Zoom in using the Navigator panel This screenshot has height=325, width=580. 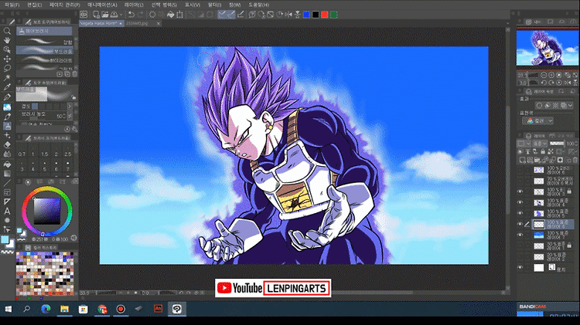(551, 75)
